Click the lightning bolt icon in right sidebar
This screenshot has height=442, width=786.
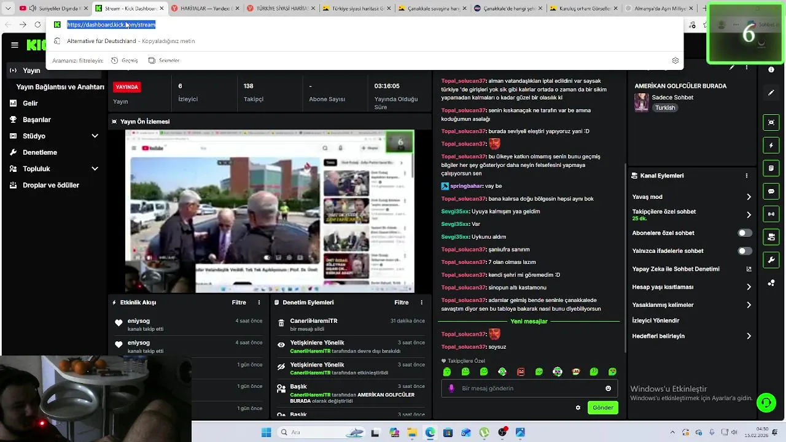coord(771,145)
